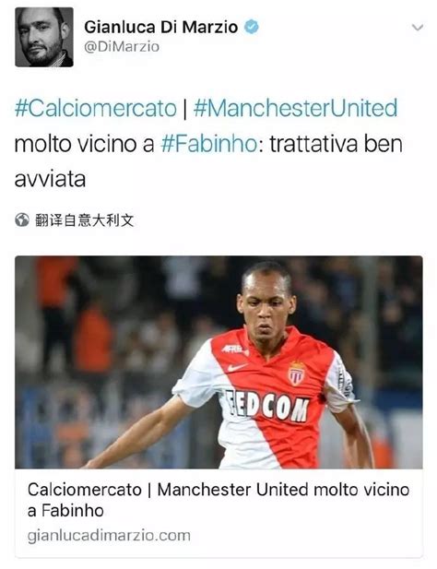Click the word 'avviata' in the tweet
Viewport: 437px width, 569px height.
click(50, 179)
